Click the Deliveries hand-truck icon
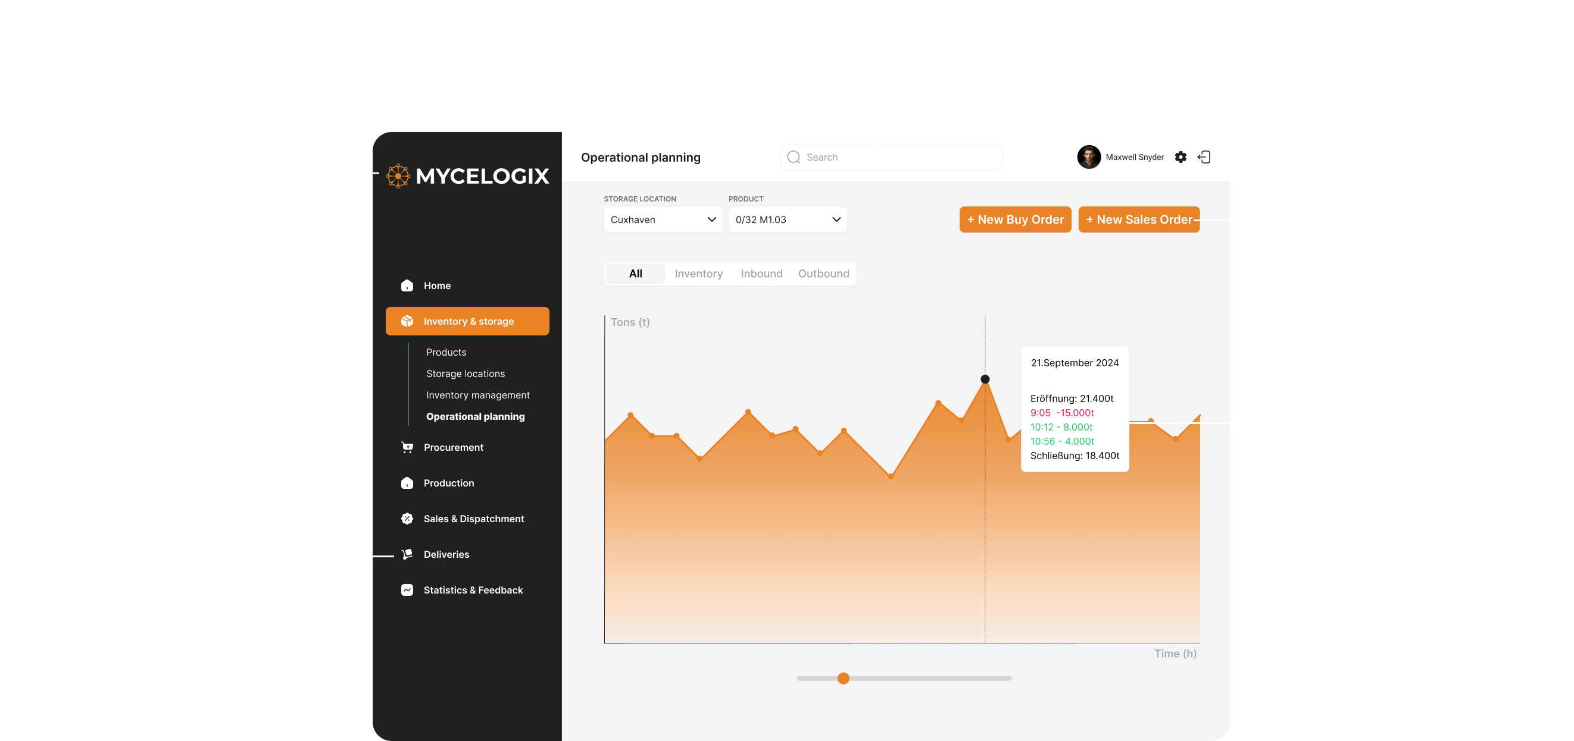The width and height of the screenshot is (1574, 741). click(407, 554)
